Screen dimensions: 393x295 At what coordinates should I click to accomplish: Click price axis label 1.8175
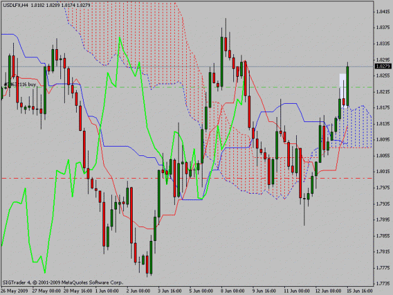(383, 108)
